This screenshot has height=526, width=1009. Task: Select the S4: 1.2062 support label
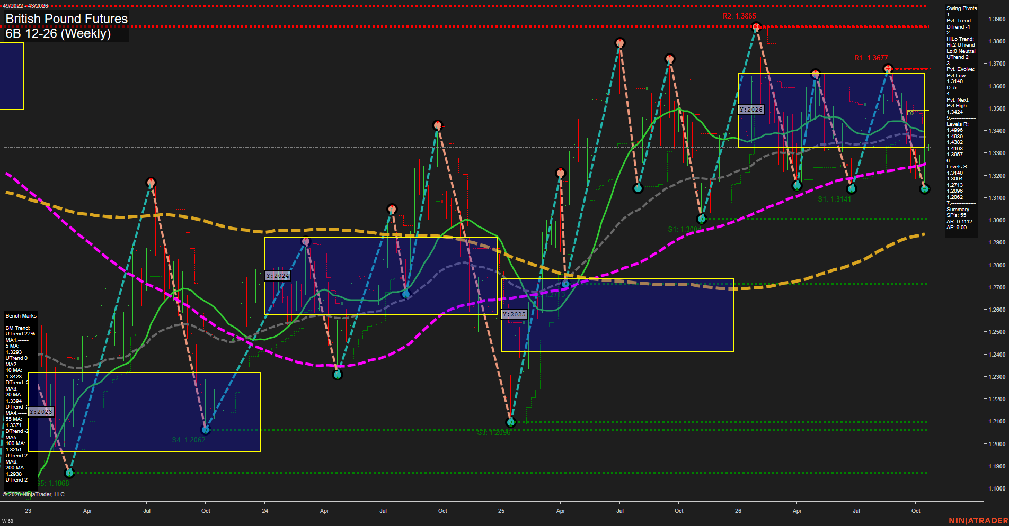click(188, 440)
